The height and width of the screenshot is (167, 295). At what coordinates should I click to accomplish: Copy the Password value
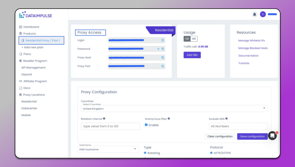163,49
